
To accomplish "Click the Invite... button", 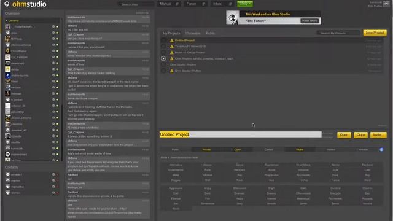I will 378,135.
